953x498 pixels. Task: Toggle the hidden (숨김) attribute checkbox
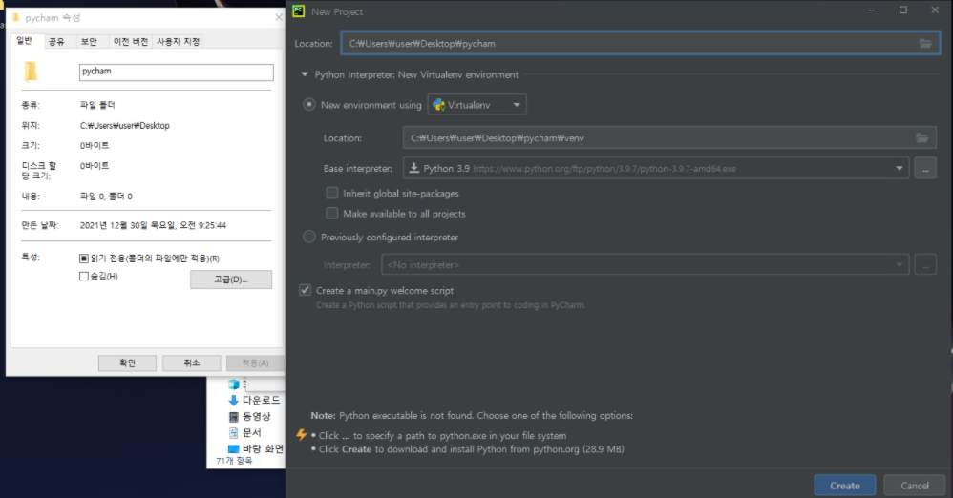(x=84, y=277)
